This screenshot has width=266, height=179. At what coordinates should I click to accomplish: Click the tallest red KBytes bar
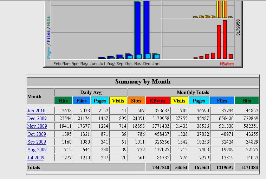(x=225, y=40)
